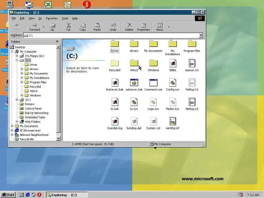
Task: Click the Delete toolbar icon
Action: [129, 27]
